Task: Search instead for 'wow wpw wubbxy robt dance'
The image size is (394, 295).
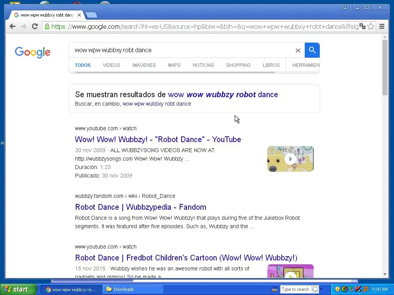Action: [157, 104]
